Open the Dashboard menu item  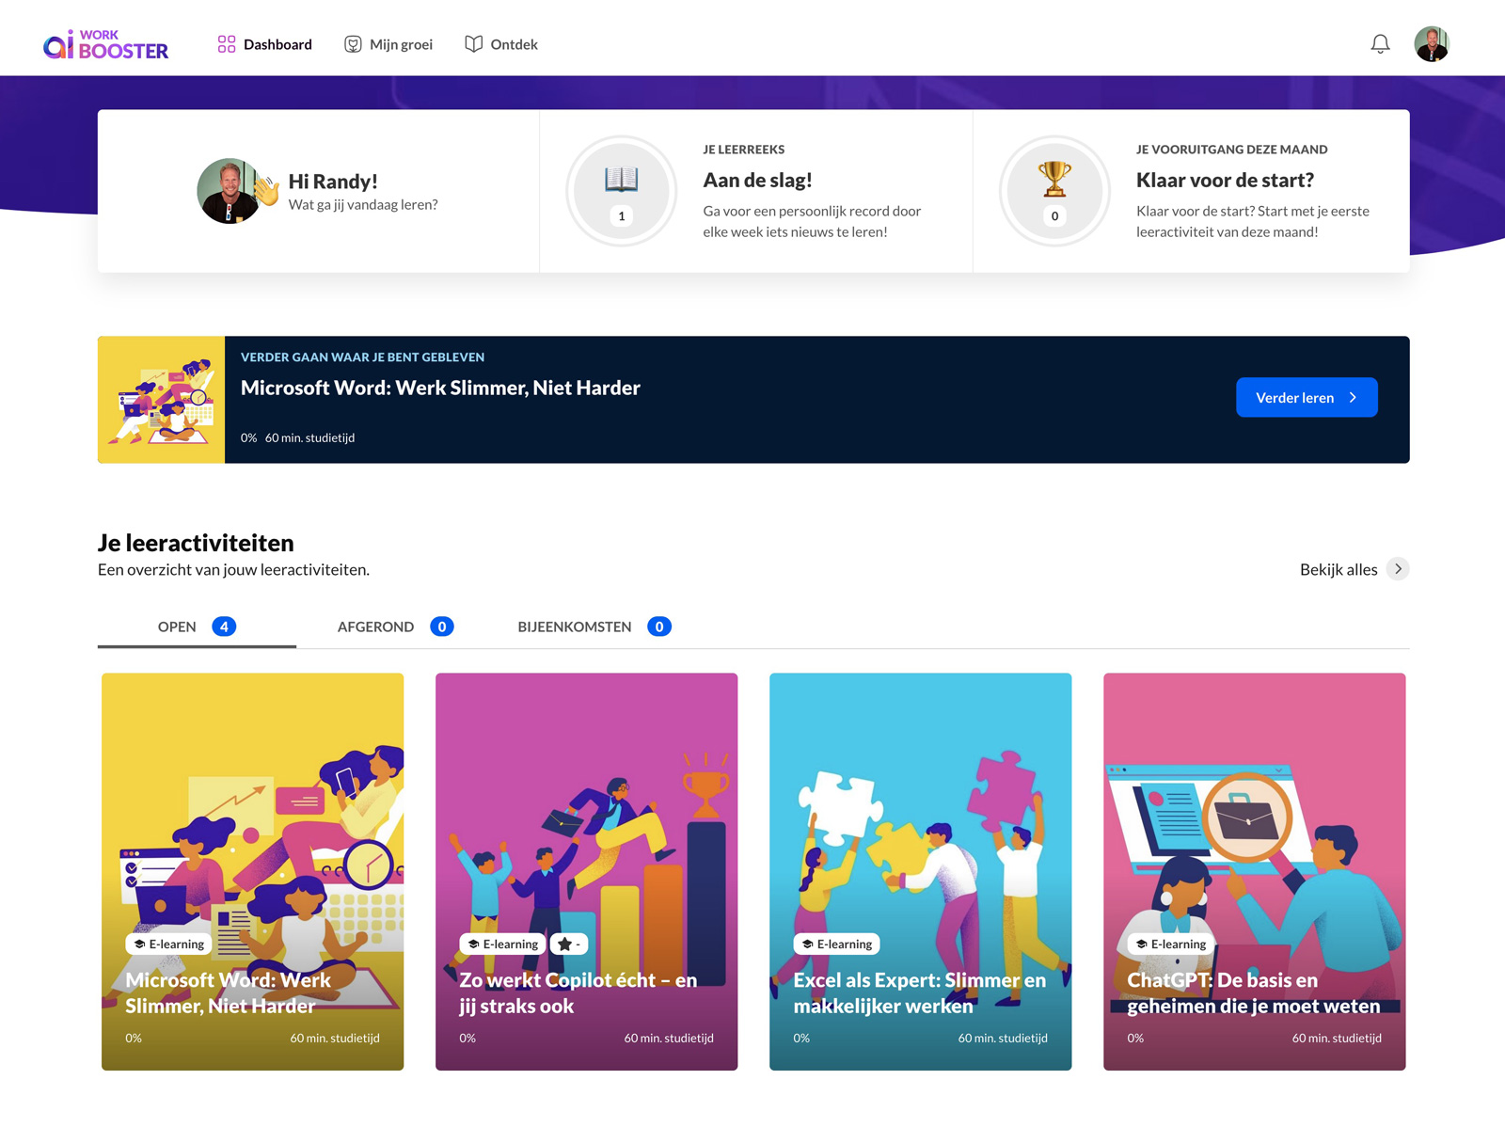(265, 44)
